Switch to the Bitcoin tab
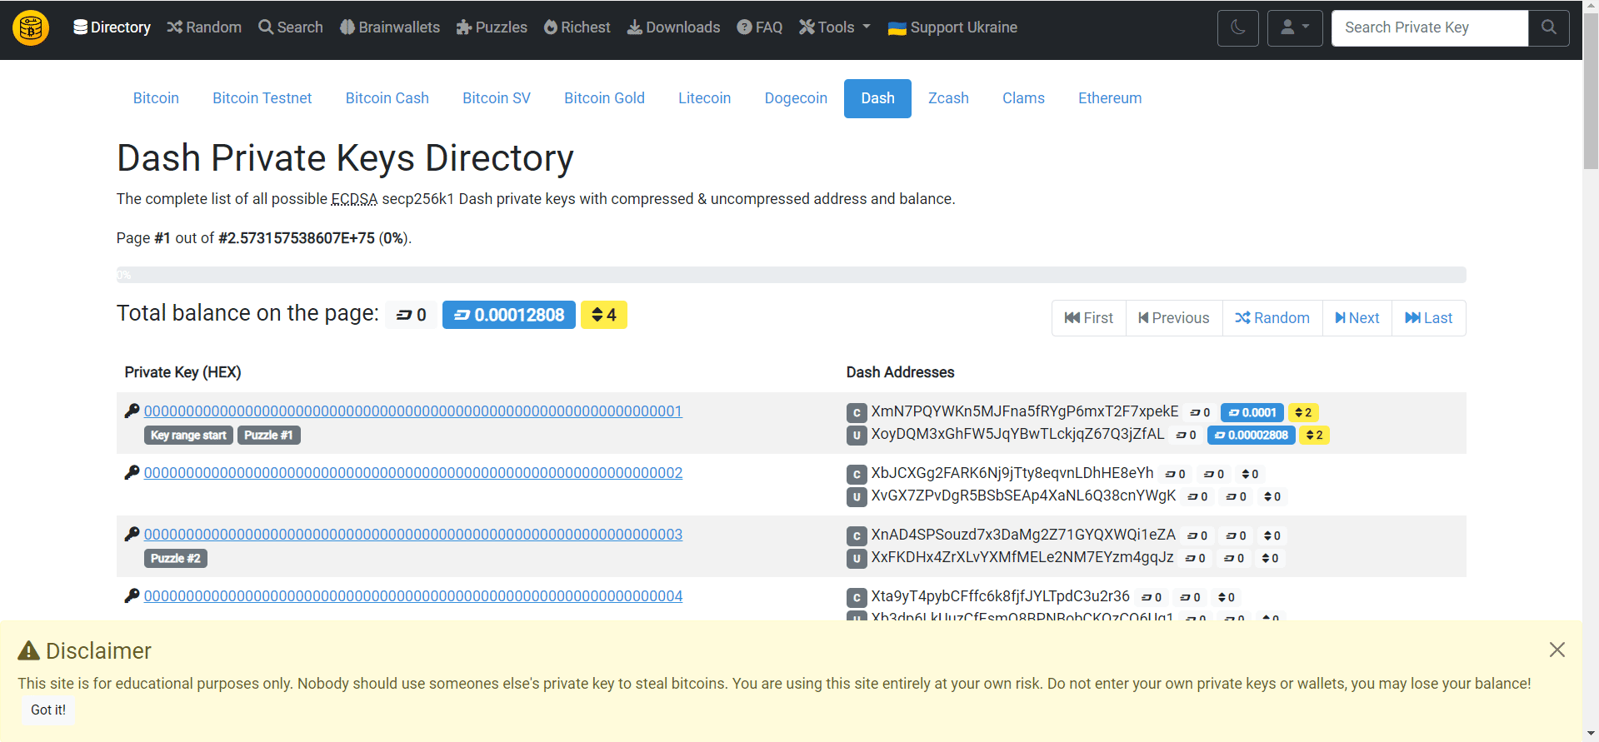The image size is (1599, 742). (x=156, y=98)
